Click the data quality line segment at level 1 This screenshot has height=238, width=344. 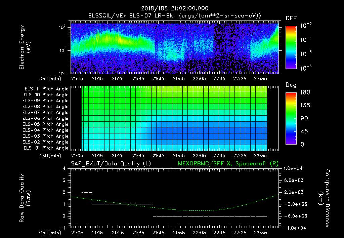(x=122, y=204)
